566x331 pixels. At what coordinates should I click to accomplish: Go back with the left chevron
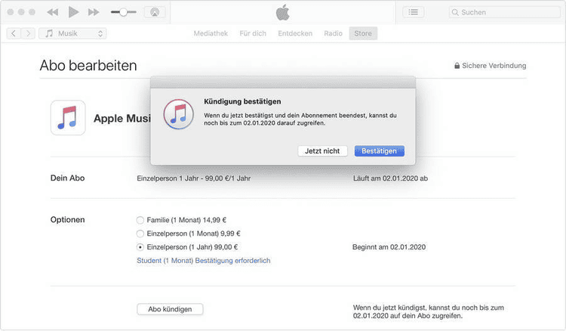coord(14,33)
